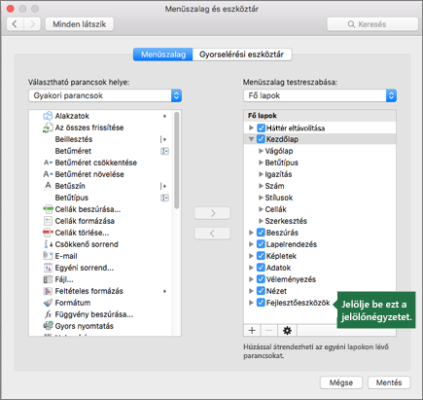
Task: Click the Mentés save button
Action: coord(389,382)
